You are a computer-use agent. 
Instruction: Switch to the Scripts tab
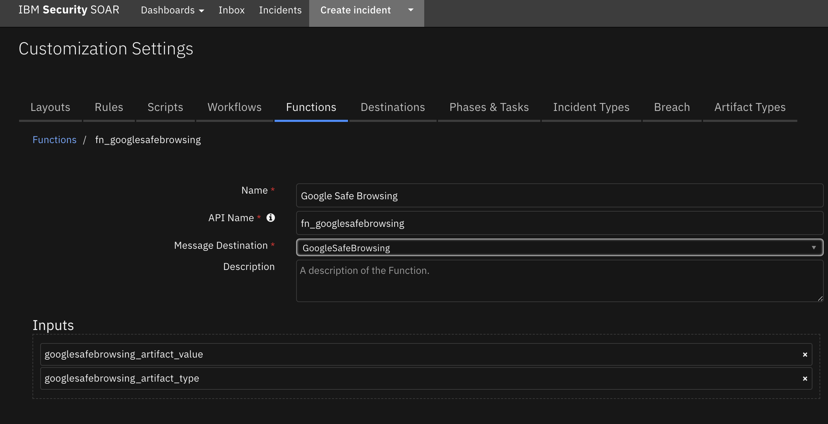pos(166,107)
